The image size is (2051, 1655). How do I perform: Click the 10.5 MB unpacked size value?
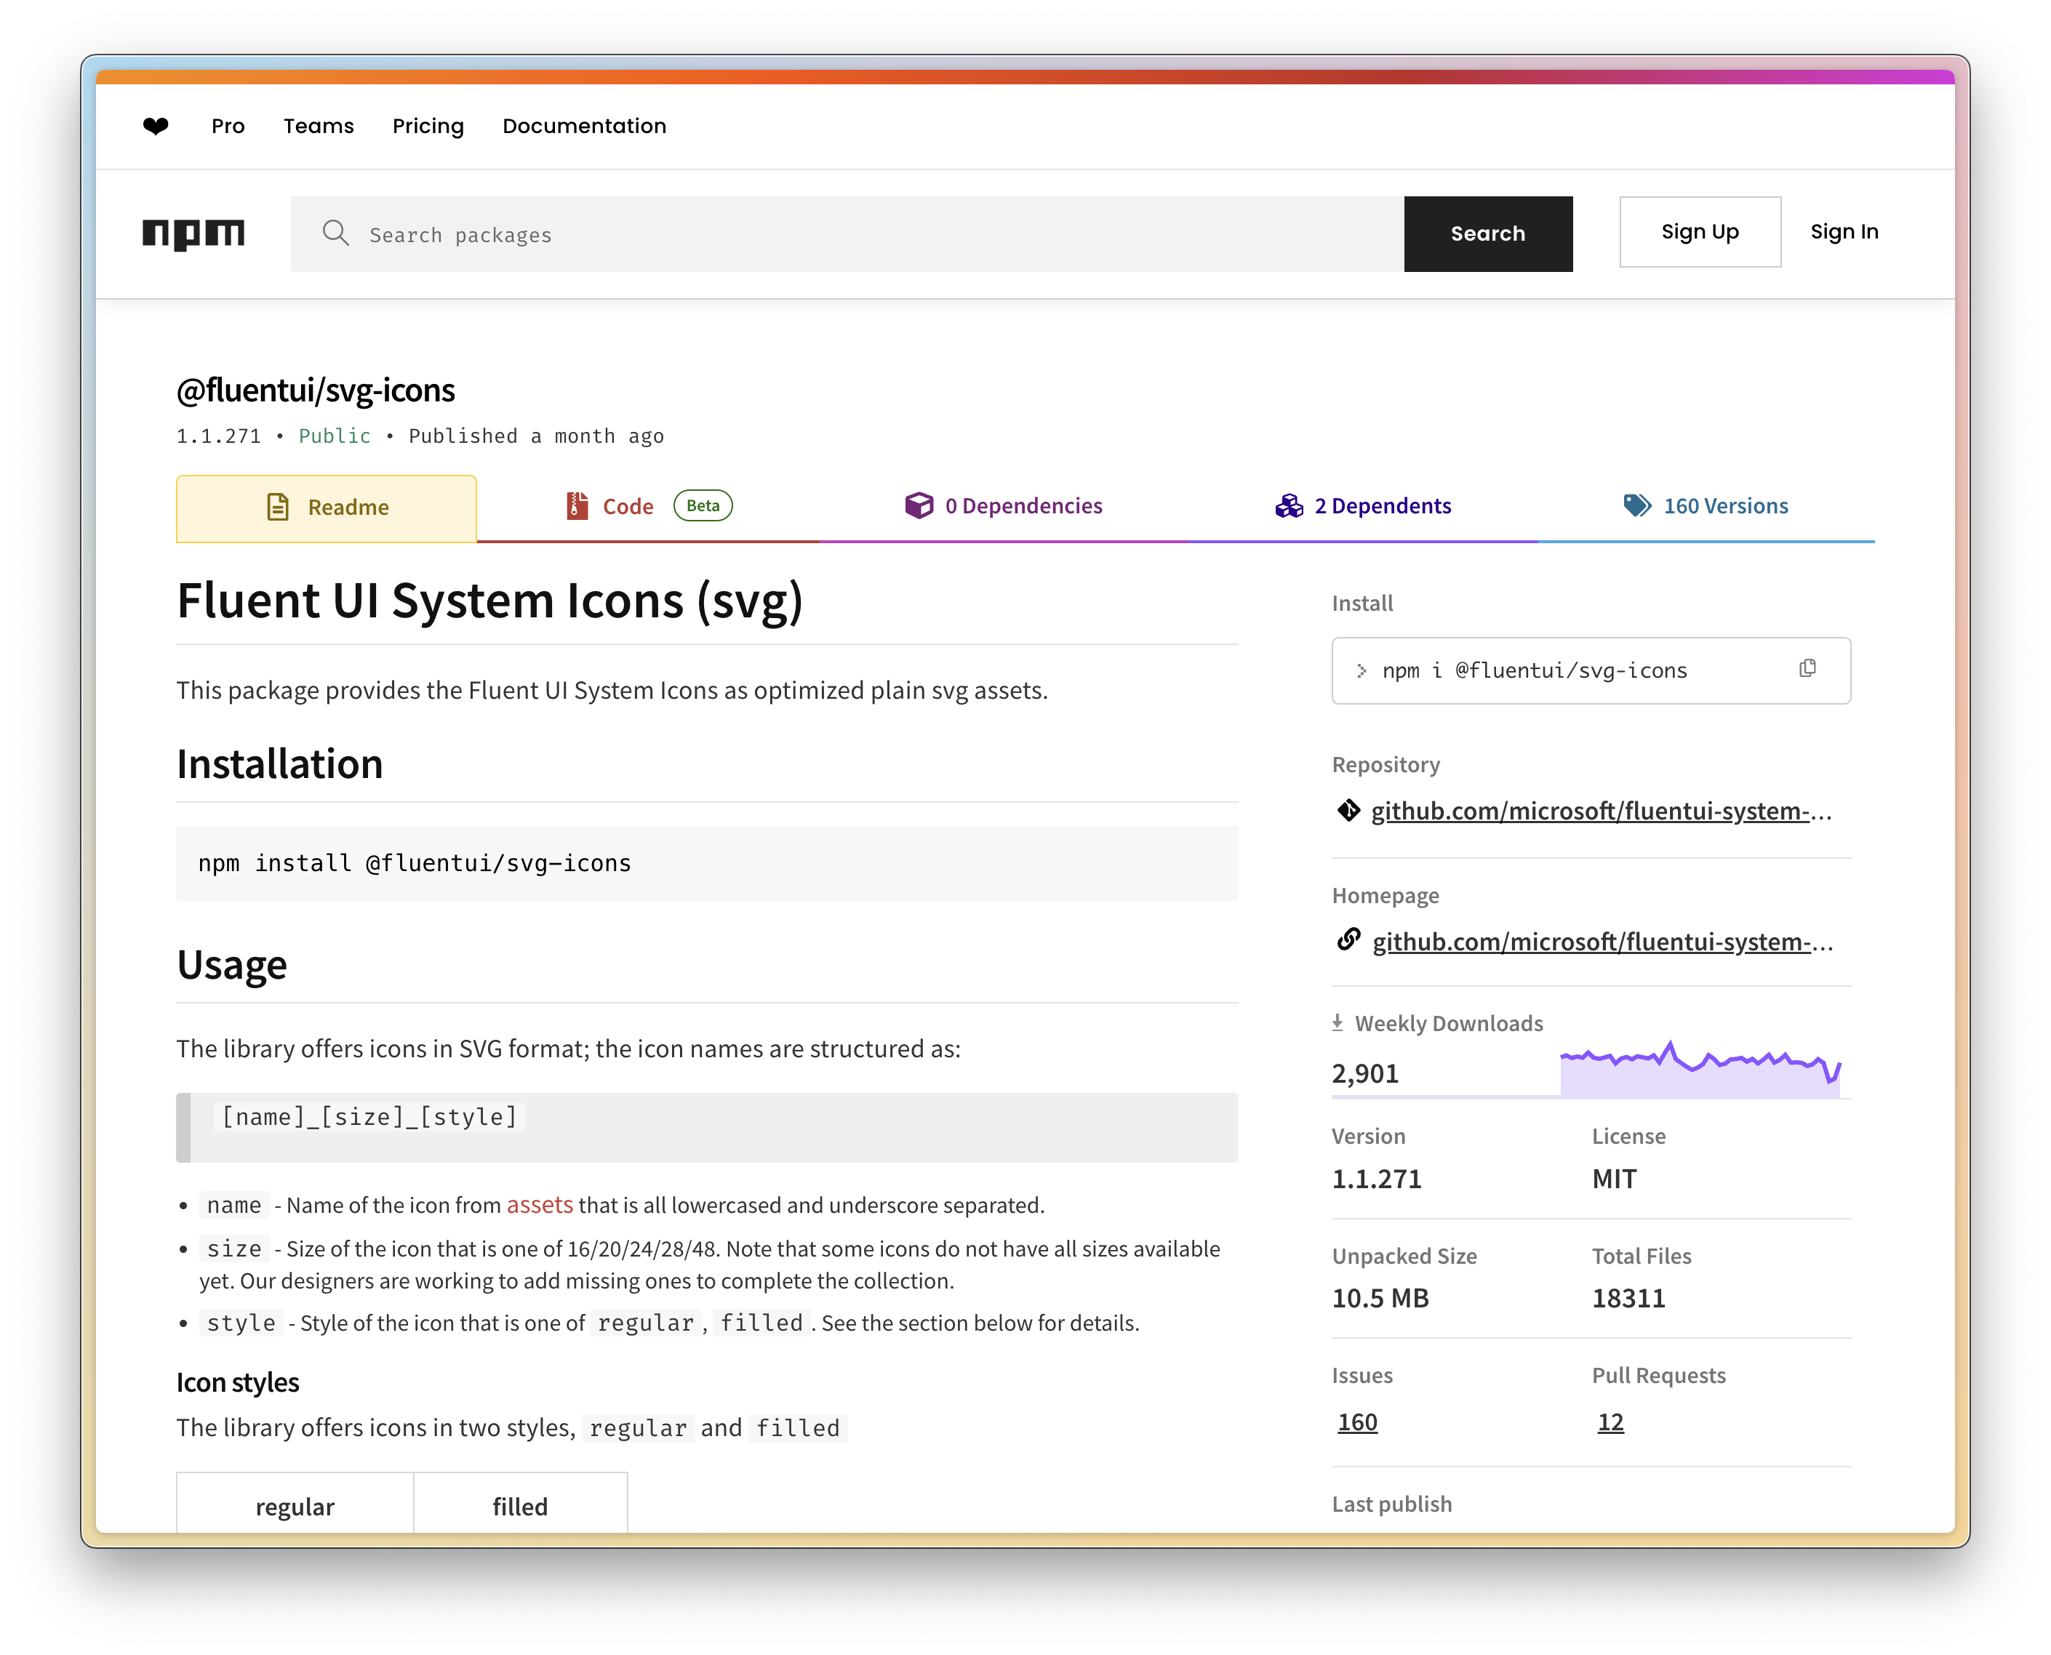[1380, 1297]
